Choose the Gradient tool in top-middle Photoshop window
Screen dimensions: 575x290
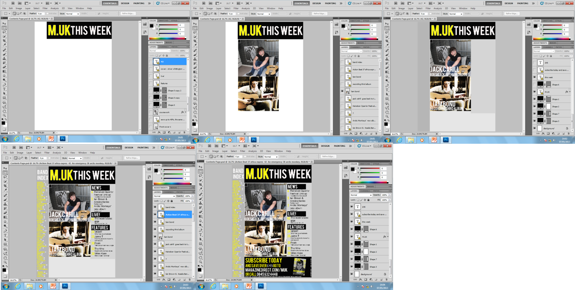(195, 71)
